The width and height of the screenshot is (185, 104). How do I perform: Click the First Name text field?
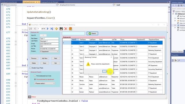coord(49,38)
